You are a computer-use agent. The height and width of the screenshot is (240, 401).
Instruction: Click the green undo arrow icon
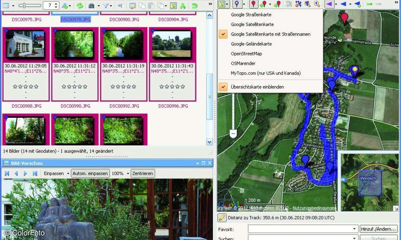[194, 6]
